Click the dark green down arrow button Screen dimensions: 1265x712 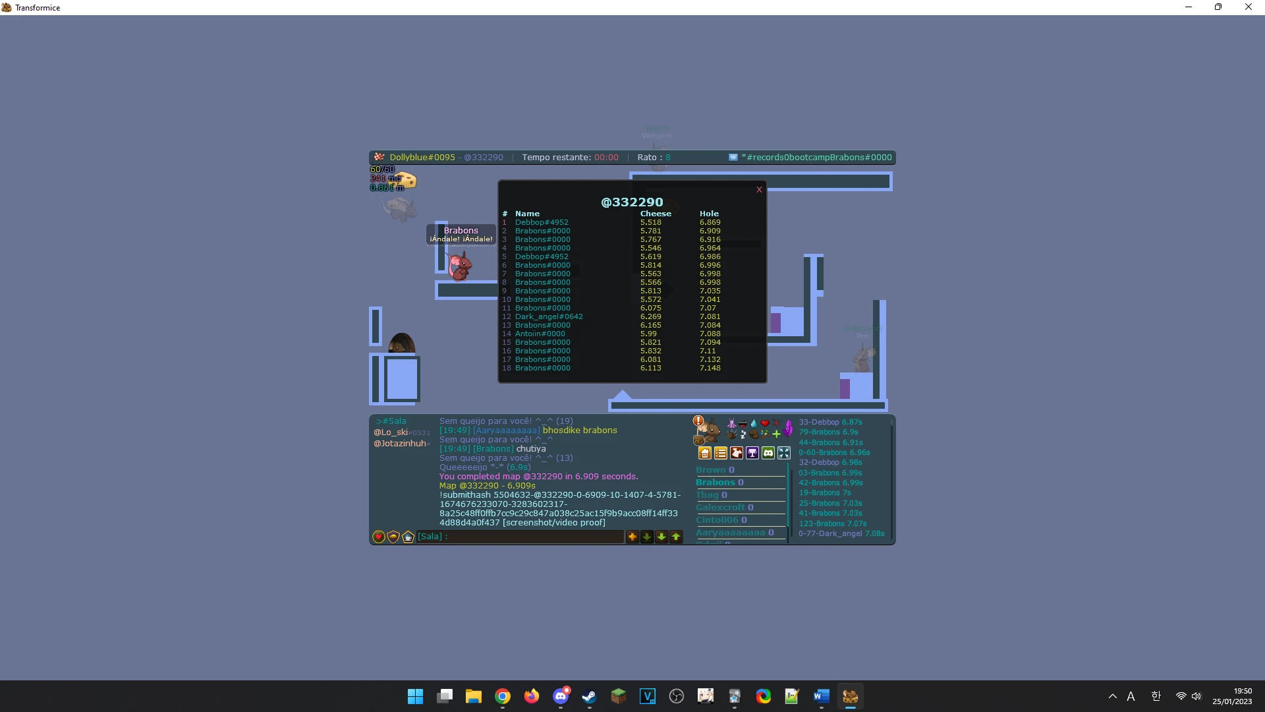[x=647, y=537]
